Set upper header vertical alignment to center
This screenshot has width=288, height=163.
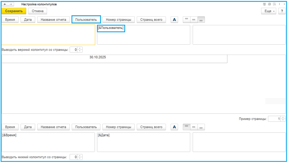point(194,20)
